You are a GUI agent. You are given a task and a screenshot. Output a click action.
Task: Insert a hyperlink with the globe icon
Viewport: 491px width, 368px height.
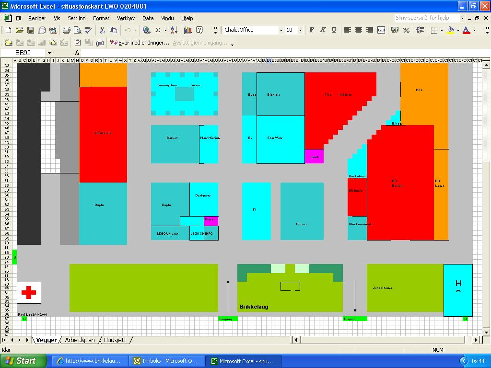(x=146, y=30)
